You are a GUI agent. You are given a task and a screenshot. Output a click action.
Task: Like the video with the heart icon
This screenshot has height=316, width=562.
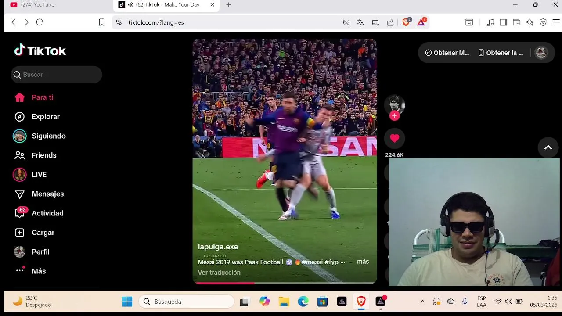(x=394, y=138)
